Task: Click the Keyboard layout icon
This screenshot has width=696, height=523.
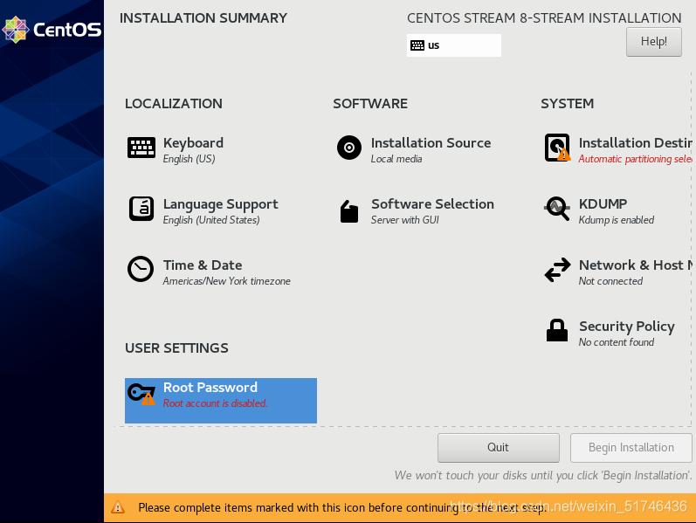Action: (141, 148)
